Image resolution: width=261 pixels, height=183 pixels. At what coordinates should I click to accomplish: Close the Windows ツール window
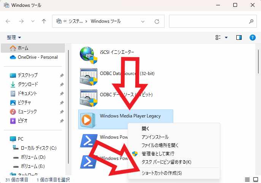point(253,5)
